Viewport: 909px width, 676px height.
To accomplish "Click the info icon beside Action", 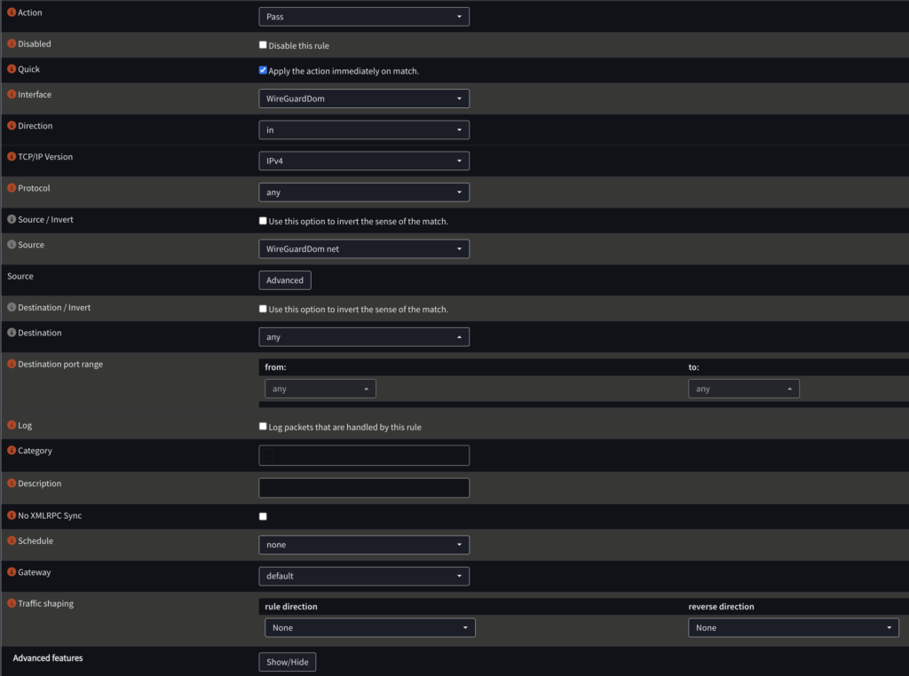I will pos(12,13).
